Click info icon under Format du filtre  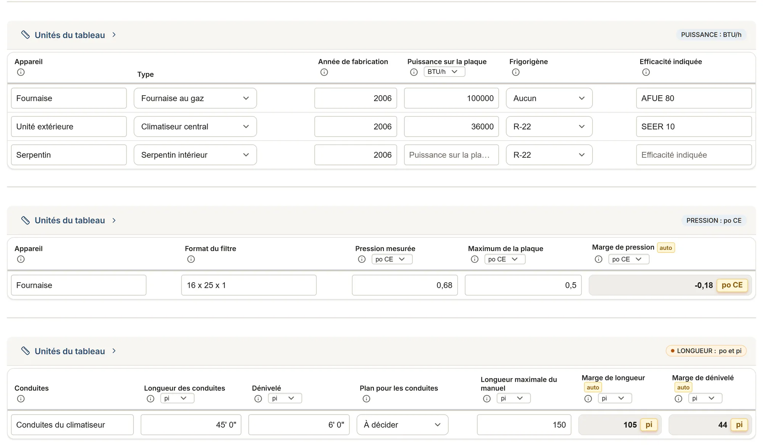pos(191,259)
